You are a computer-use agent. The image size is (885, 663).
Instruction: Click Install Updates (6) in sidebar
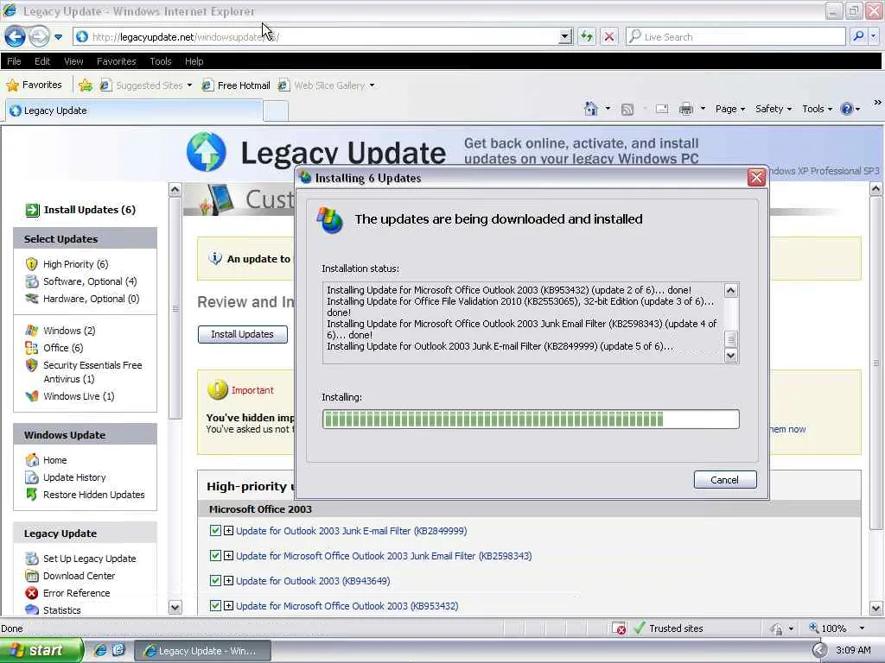(x=80, y=210)
